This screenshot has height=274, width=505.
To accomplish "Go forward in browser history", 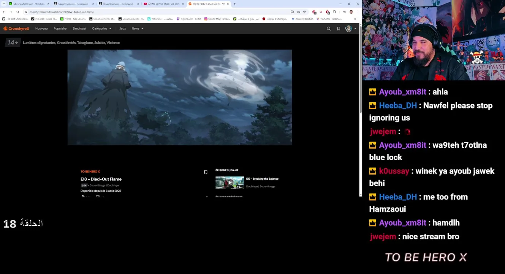I will tap(11, 12).
